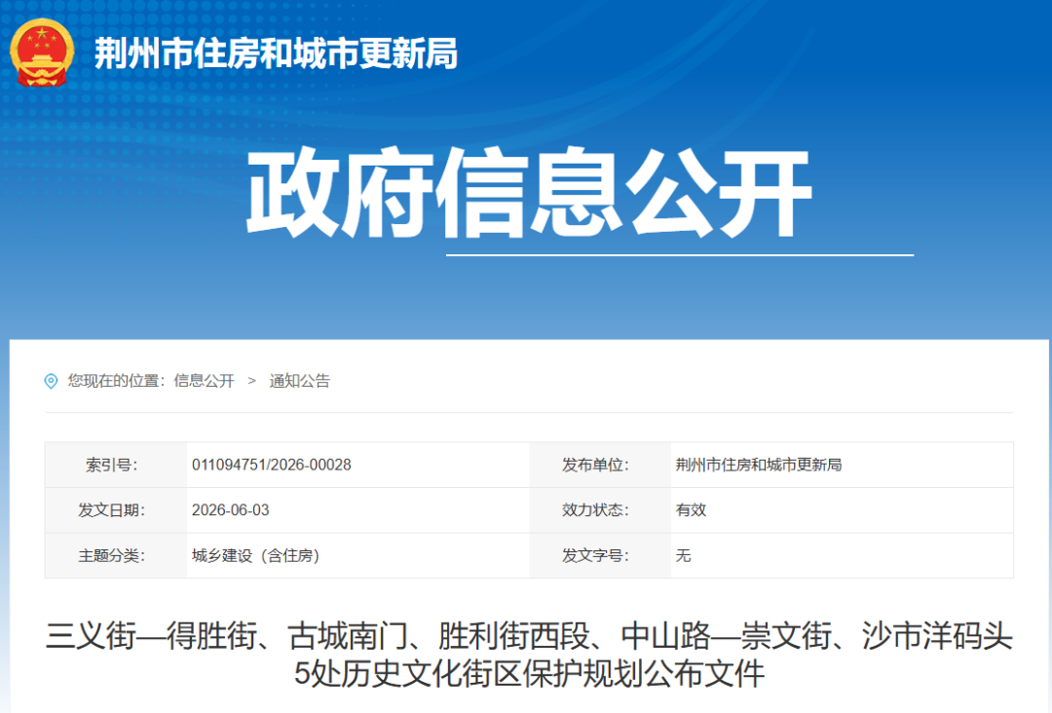Screen dimensions: 1052x713
Task: Click the article title about 历史文化街区保护规划
Action: click(x=529, y=656)
